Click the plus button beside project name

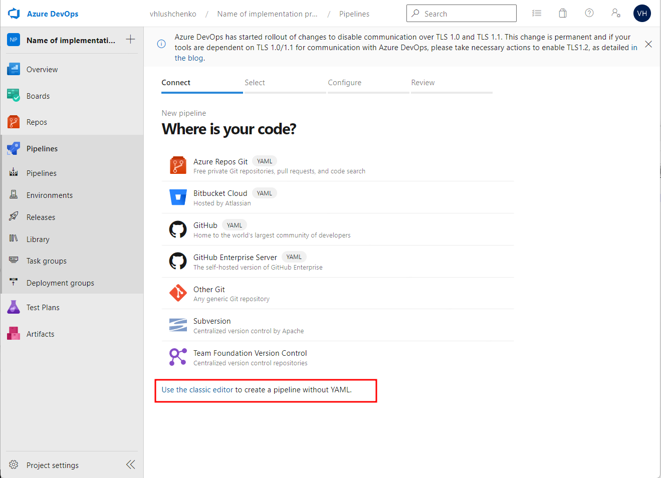click(x=130, y=40)
